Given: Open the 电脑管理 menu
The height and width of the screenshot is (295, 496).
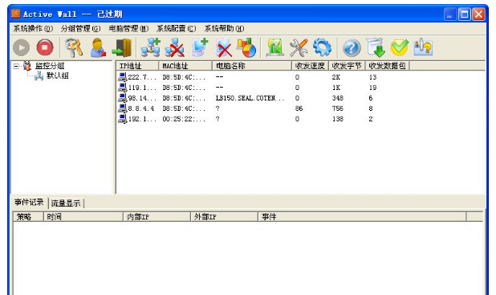Looking at the screenshot, I should [128, 28].
